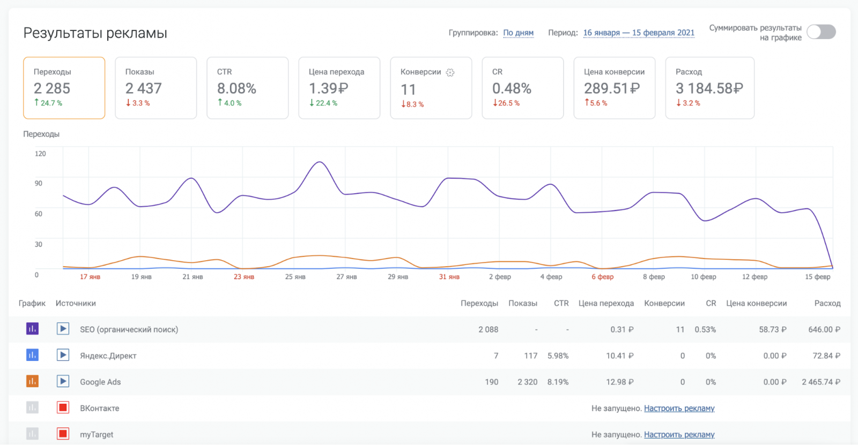This screenshot has height=445, width=858.
Task: Select the Показы metric card
Action: (x=156, y=88)
